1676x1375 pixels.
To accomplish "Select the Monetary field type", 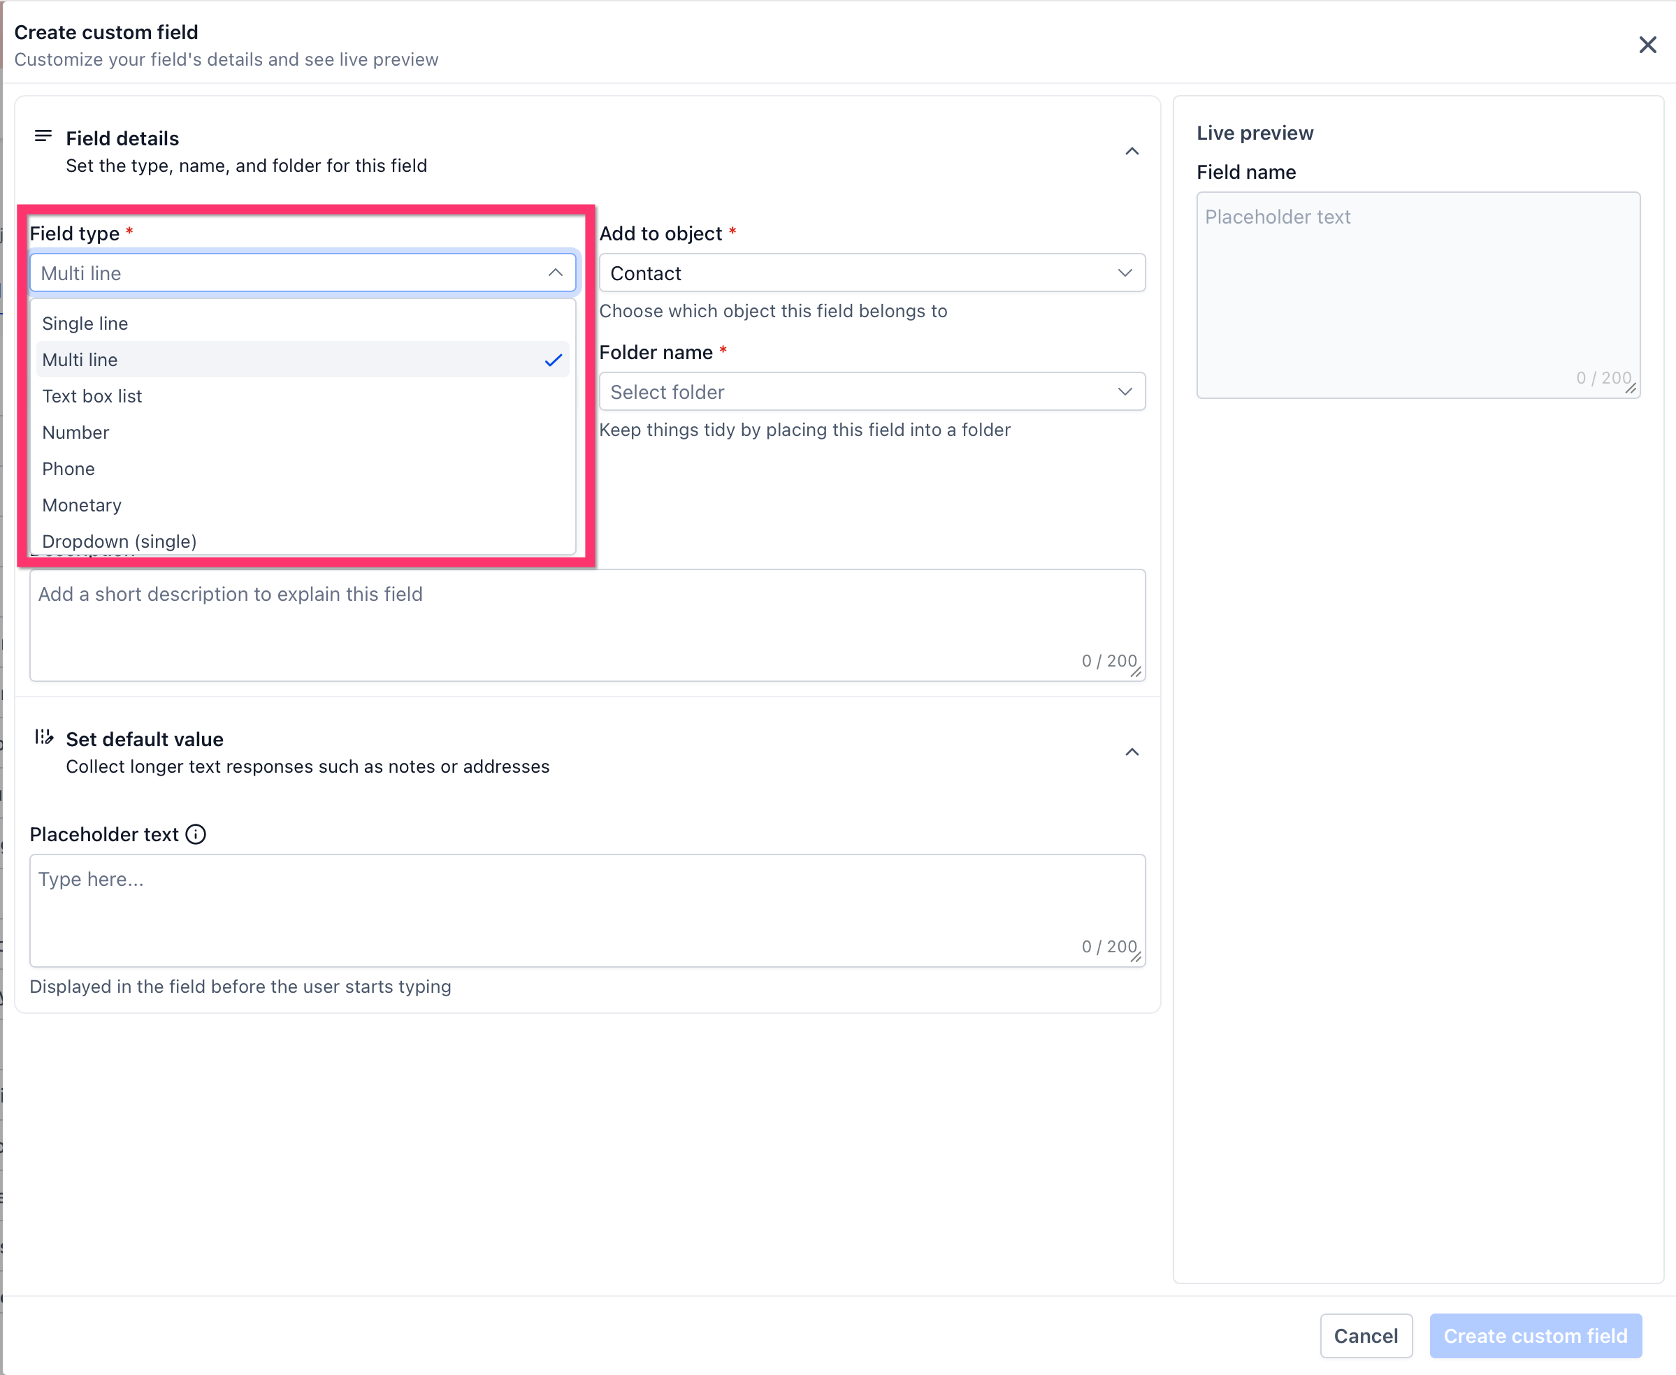I will tap(82, 505).
